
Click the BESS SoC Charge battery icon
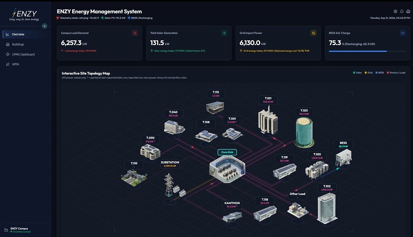[x=403, y=33]
